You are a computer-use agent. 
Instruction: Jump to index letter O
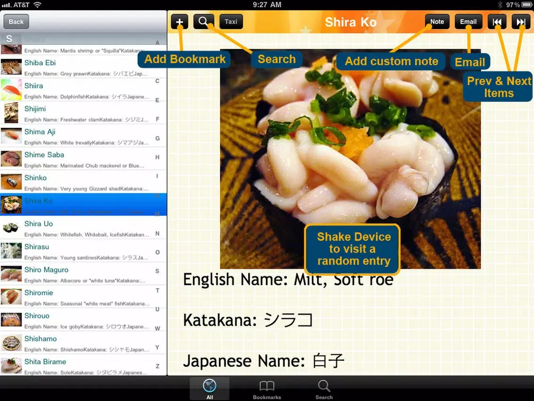tap(157, 252)
